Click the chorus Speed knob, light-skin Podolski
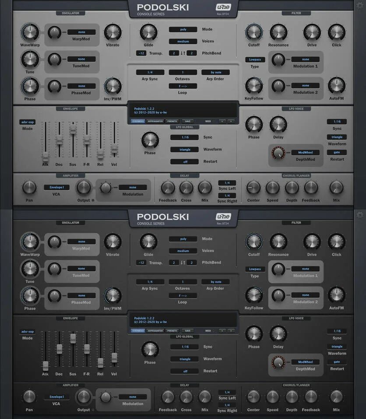Viewport: 366px width, 419px height. 273,188
